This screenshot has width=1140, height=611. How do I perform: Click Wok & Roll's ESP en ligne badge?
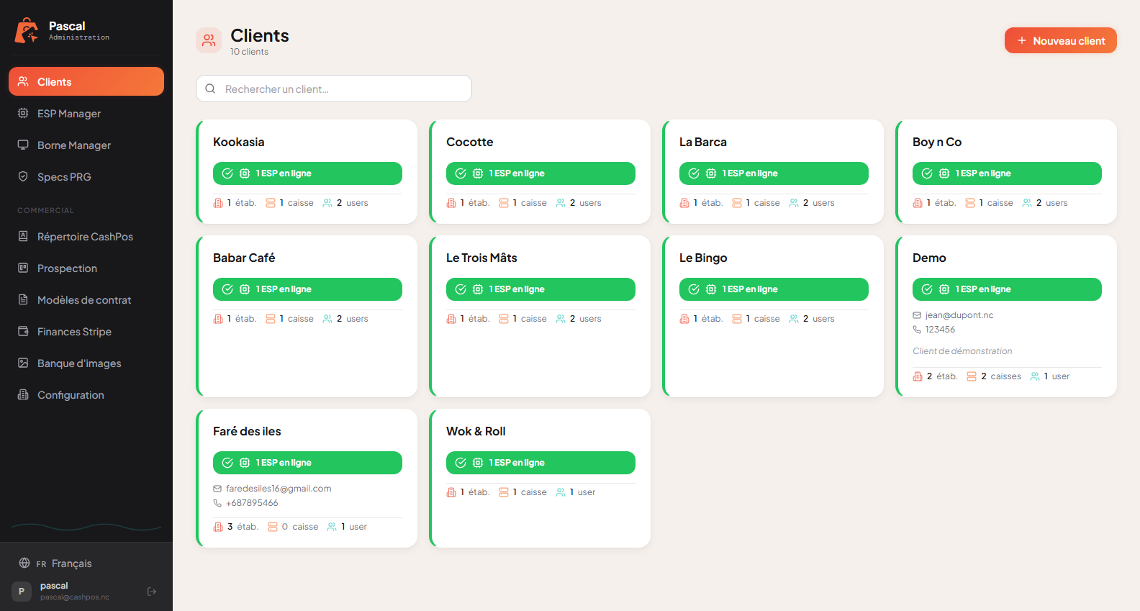pyautogui.click(x=540, y=463)
